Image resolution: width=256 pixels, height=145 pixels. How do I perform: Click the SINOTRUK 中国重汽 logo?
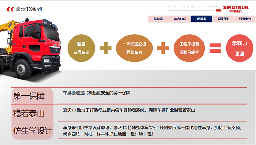tap(236, 9)
